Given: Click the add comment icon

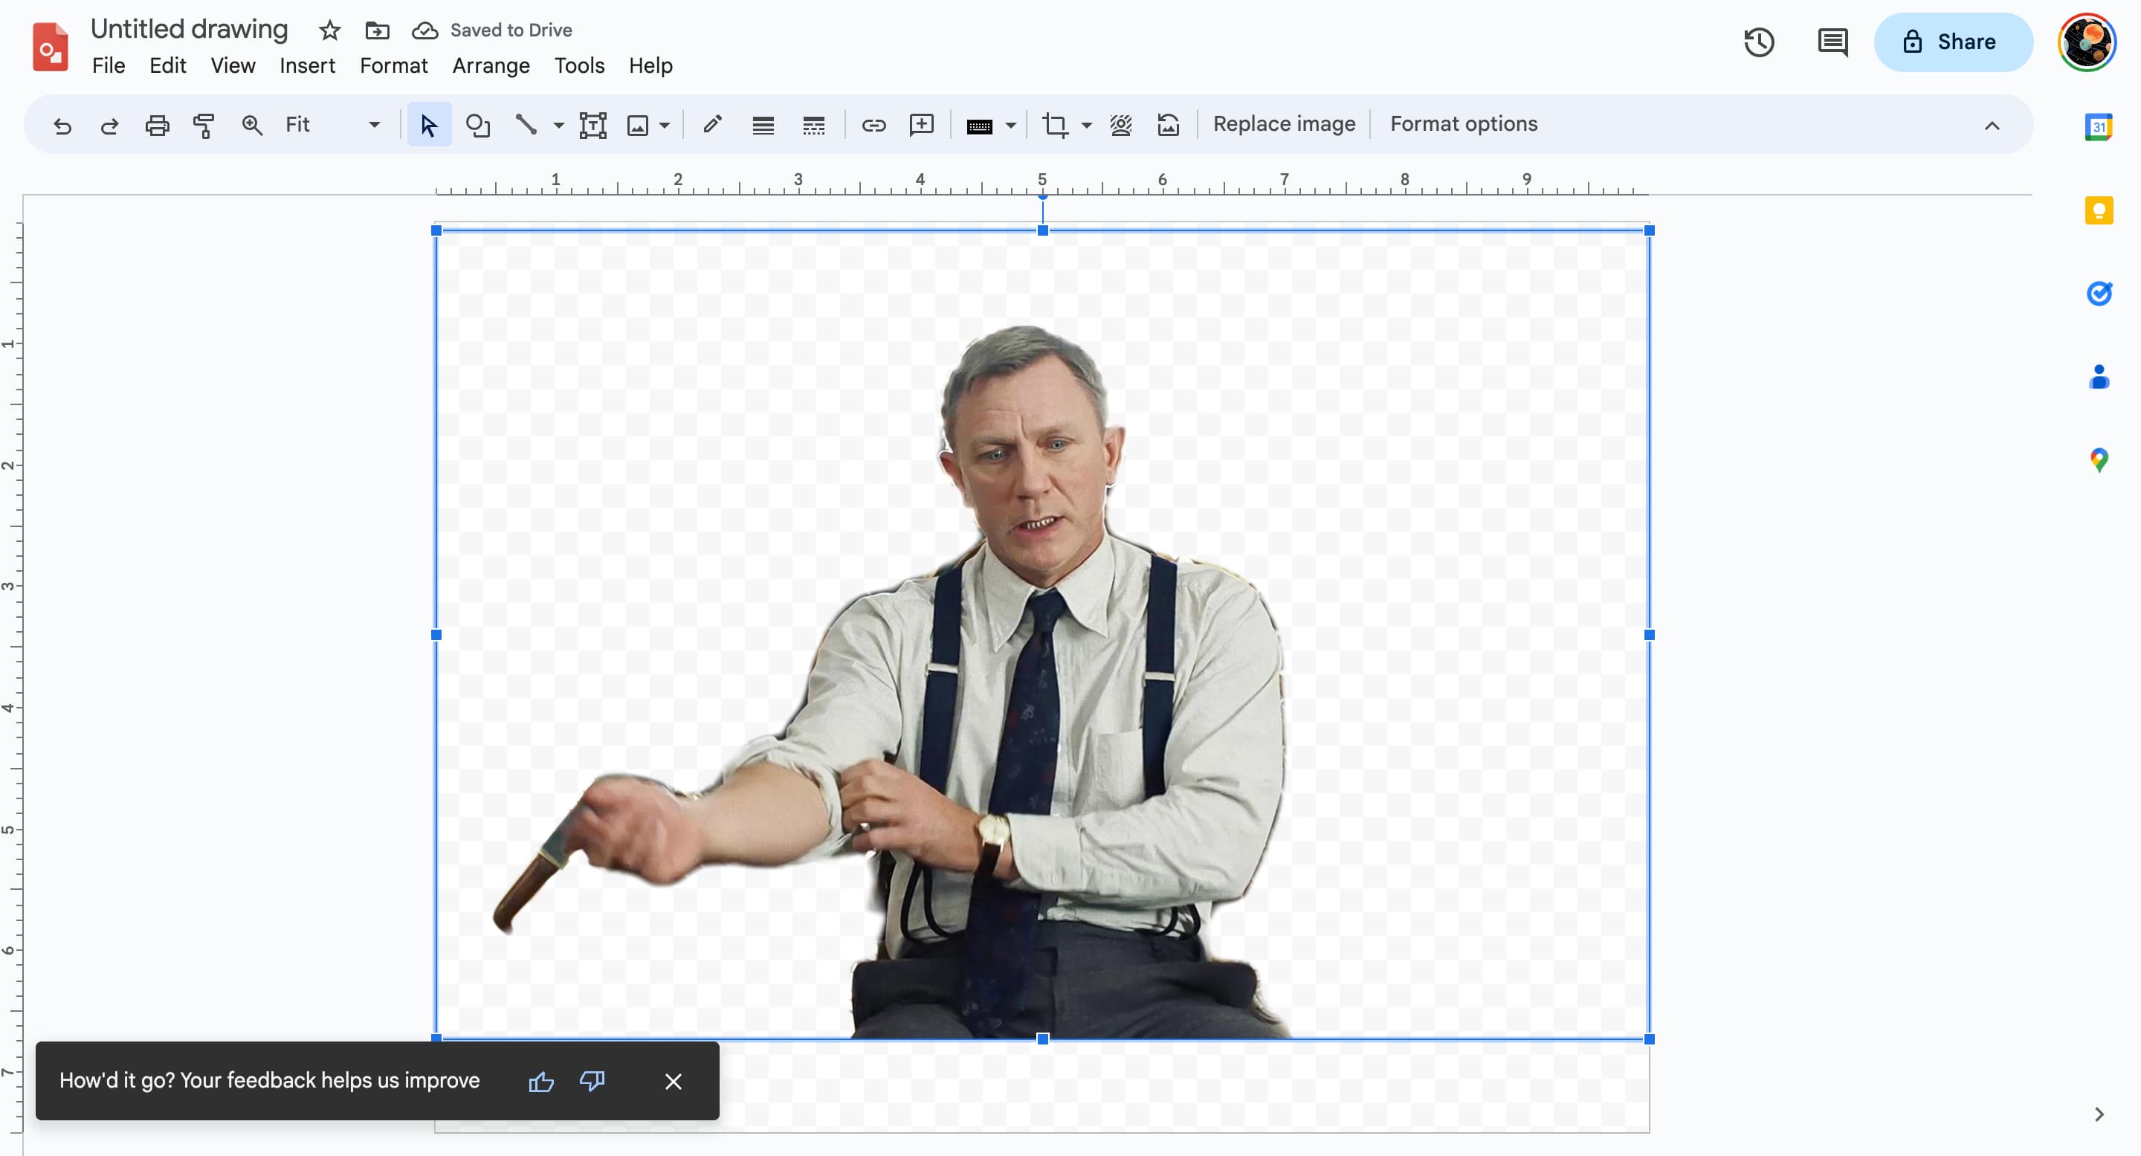Looking at the screenshot, I should 921,126.
